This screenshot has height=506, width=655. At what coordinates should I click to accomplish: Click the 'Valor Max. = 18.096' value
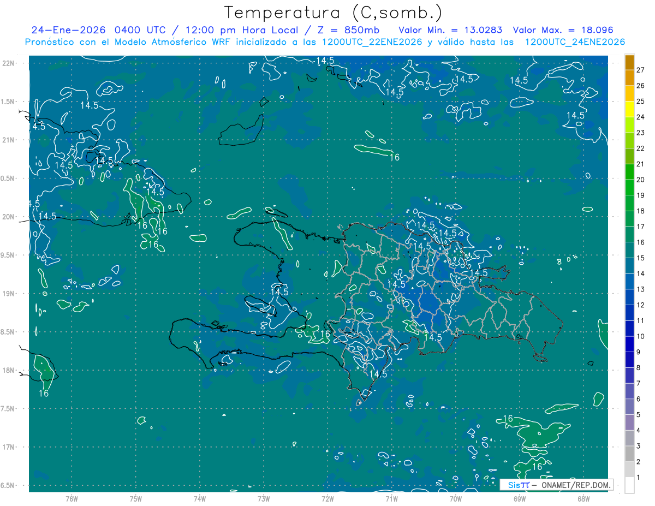click(x=563, y=29)
